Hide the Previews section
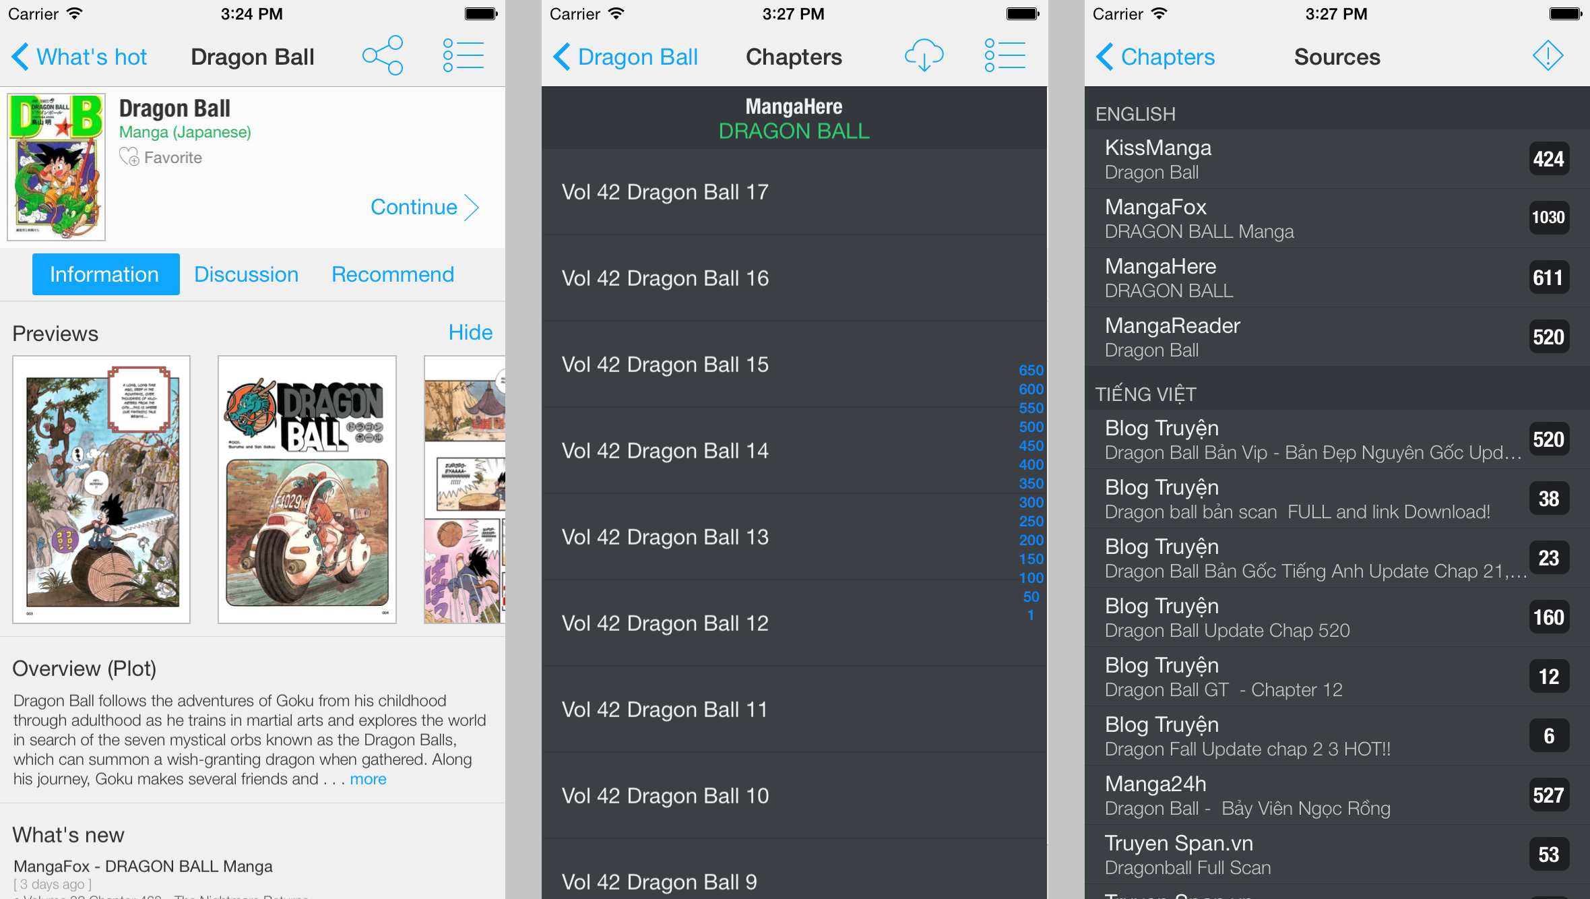This screenshot has width=1590, height=899. (470, 333)
